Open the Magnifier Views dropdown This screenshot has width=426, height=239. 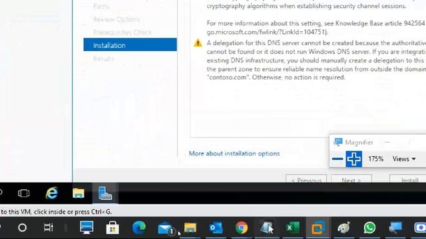click(404, 159)
